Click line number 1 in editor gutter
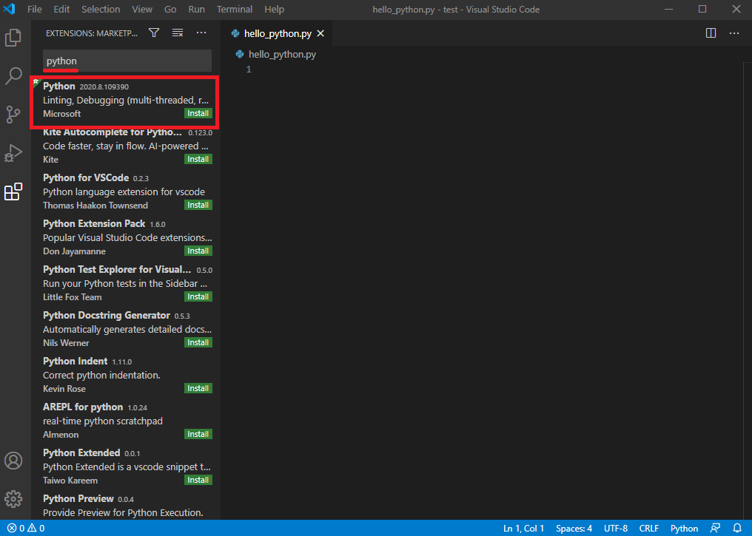 coord(249,69)
